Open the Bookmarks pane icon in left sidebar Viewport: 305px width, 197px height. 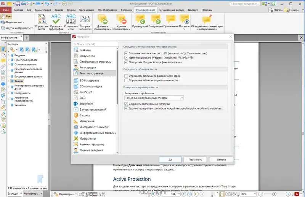pos(3,49)
